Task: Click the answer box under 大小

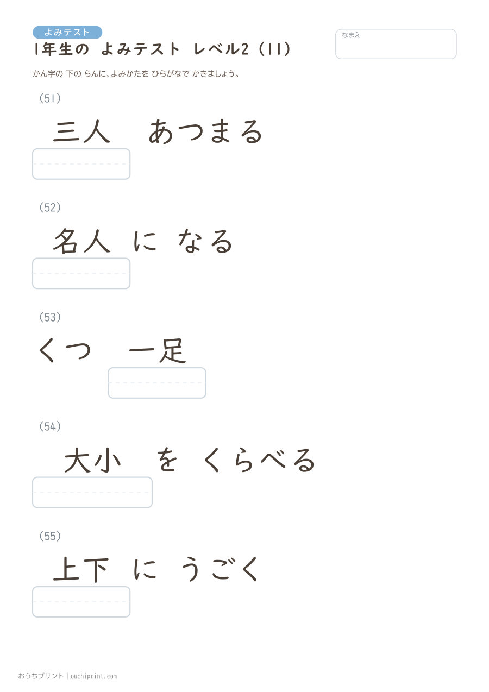Action: tap(92, 492)
